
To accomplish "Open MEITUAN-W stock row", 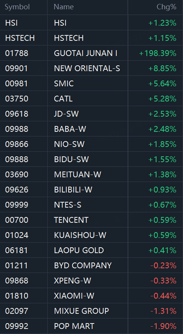I will click(x=91, y=175).
